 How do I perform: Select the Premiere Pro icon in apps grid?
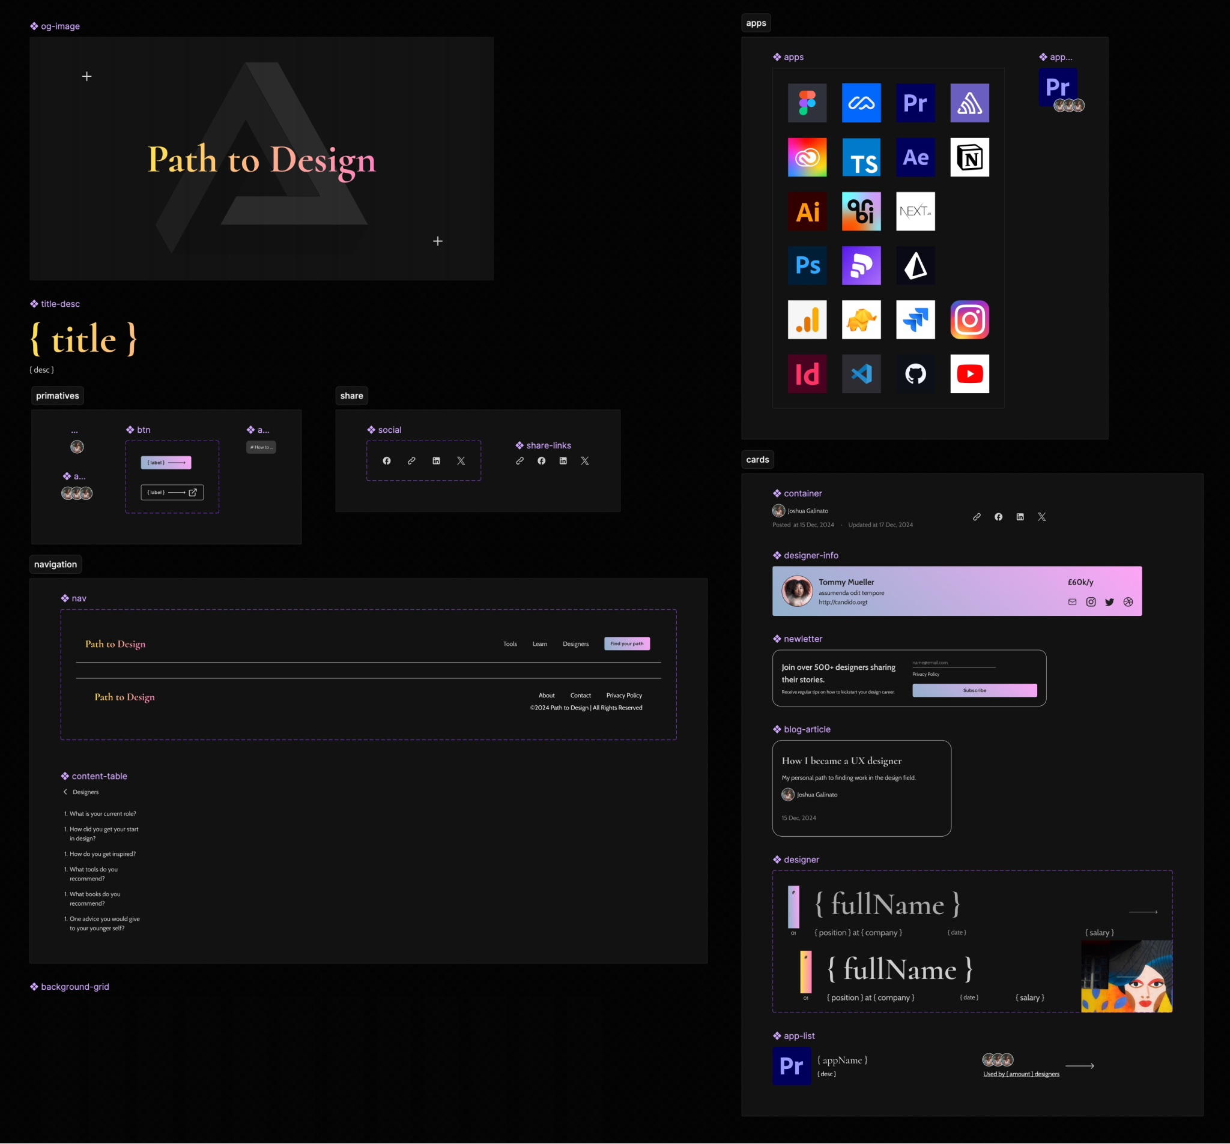tap(915, 103)
